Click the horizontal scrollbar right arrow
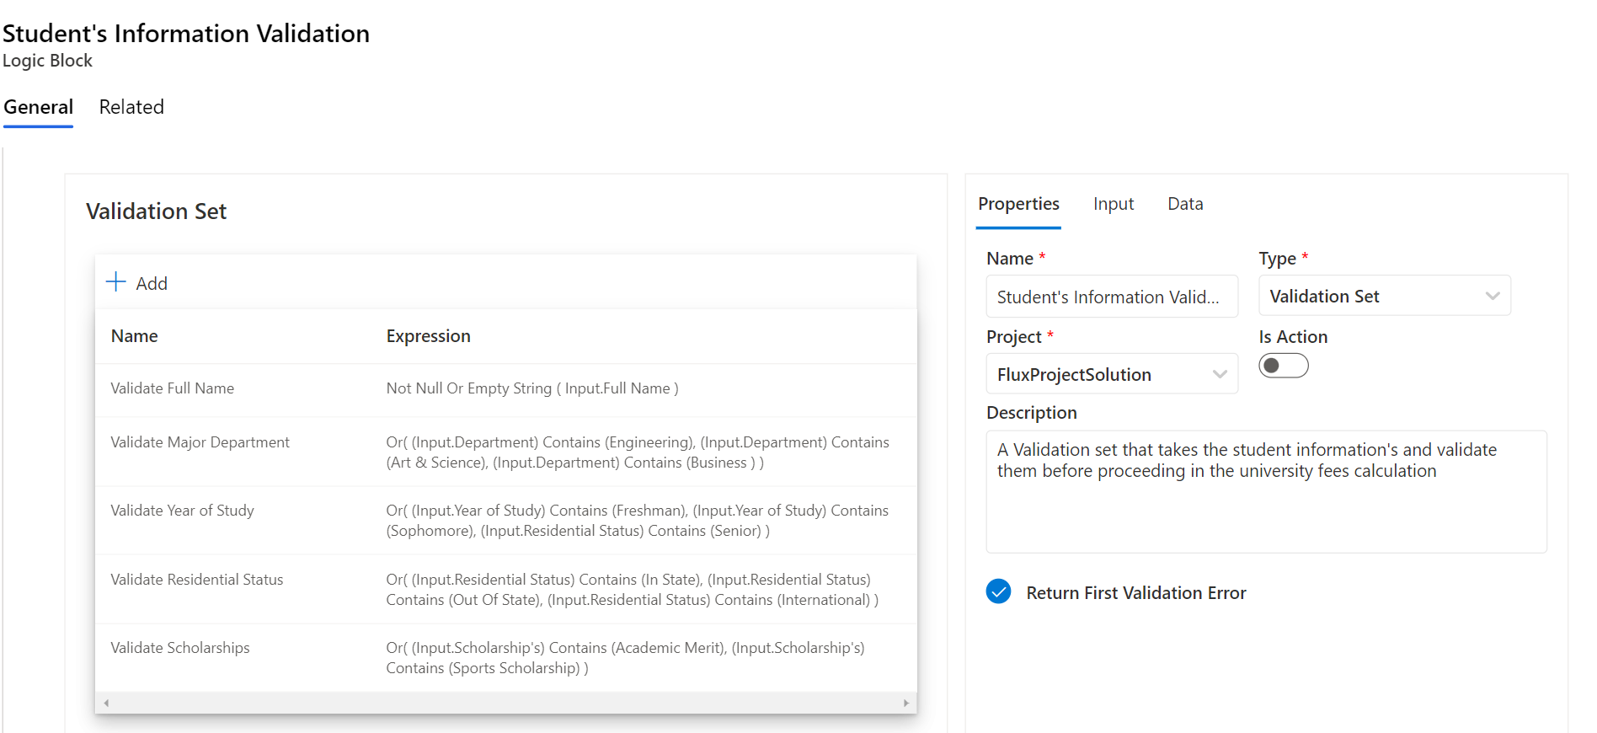The image size is (1597, 733). pos(906,703)
